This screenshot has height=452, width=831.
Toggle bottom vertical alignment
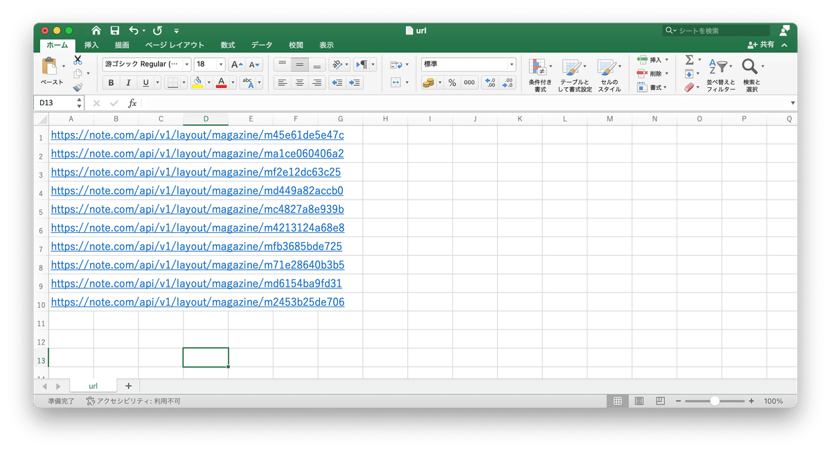[316, 64]
